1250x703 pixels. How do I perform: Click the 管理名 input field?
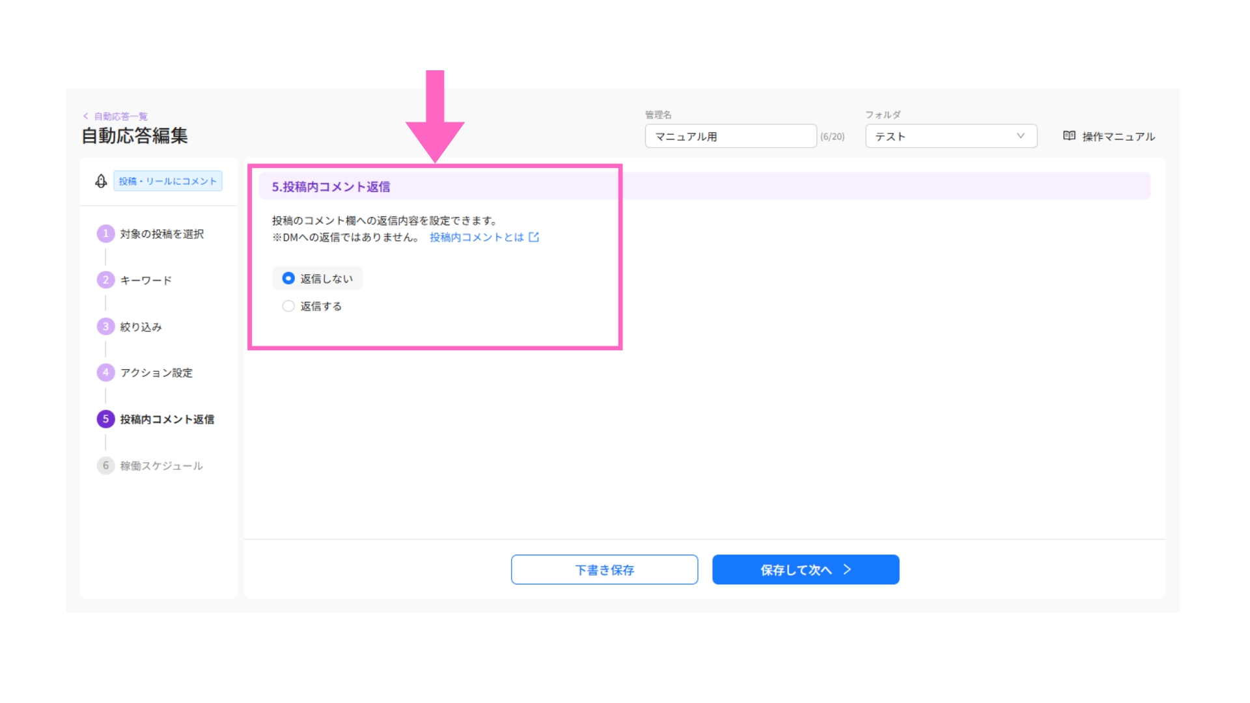pos(730,136)
